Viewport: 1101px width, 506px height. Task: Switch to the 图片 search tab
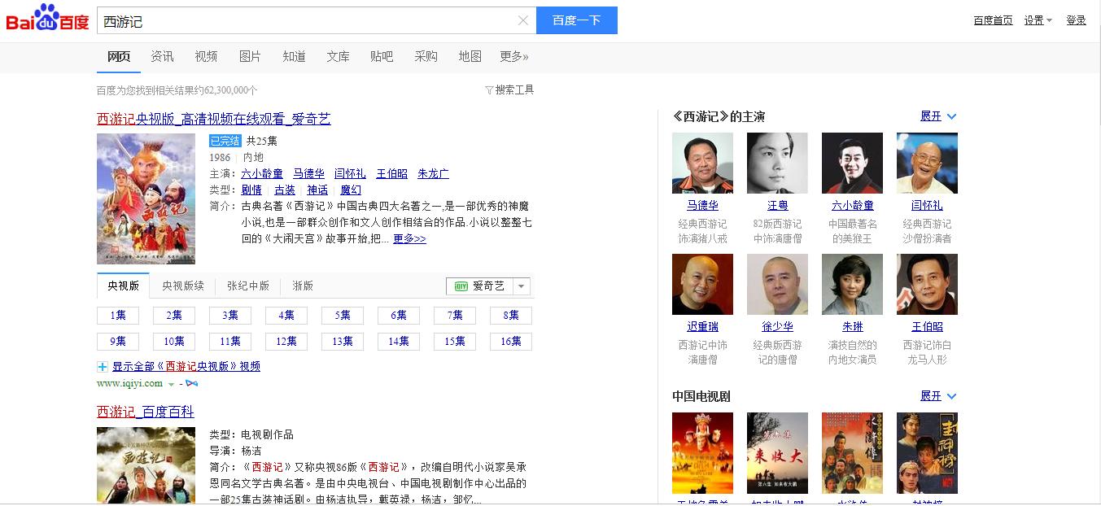(x=249, y=56)
